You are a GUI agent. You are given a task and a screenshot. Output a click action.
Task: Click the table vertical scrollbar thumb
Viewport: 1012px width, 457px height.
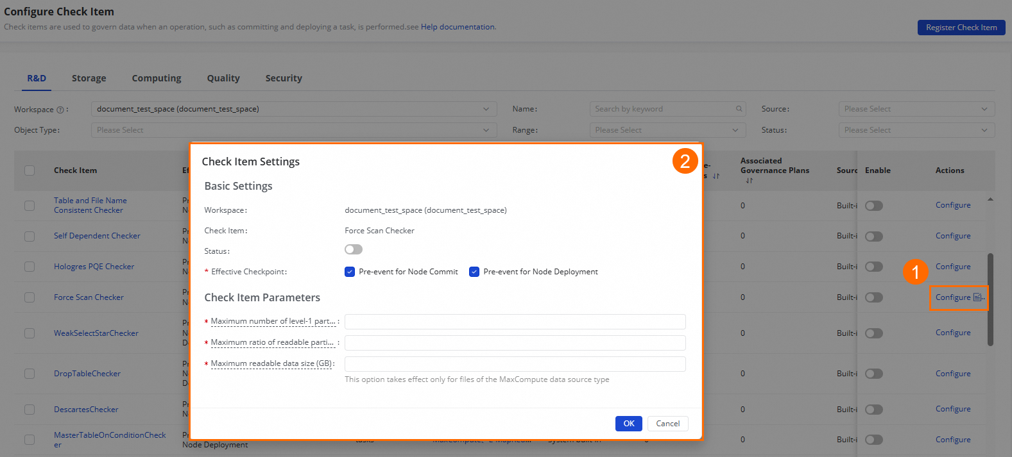pyautogui.click(x=990, y=299)
